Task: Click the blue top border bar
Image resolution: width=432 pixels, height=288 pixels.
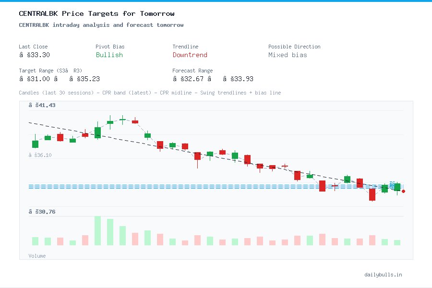Action: click(216, 1)
